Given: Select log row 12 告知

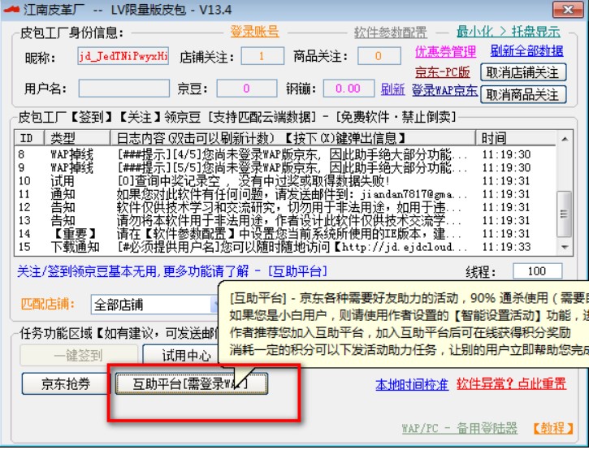Looking at the screenshot, I should [x=284, y=207].
